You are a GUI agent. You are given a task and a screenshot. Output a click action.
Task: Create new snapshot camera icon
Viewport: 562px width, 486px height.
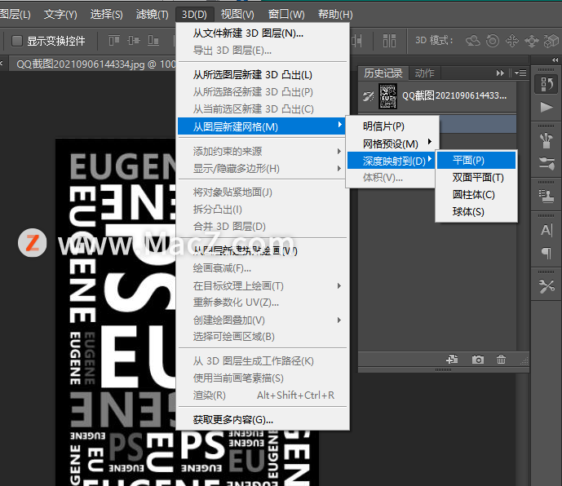point(478,359)
